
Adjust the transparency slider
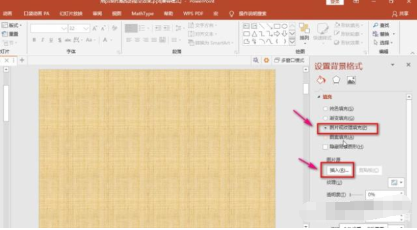coord(356,195)
